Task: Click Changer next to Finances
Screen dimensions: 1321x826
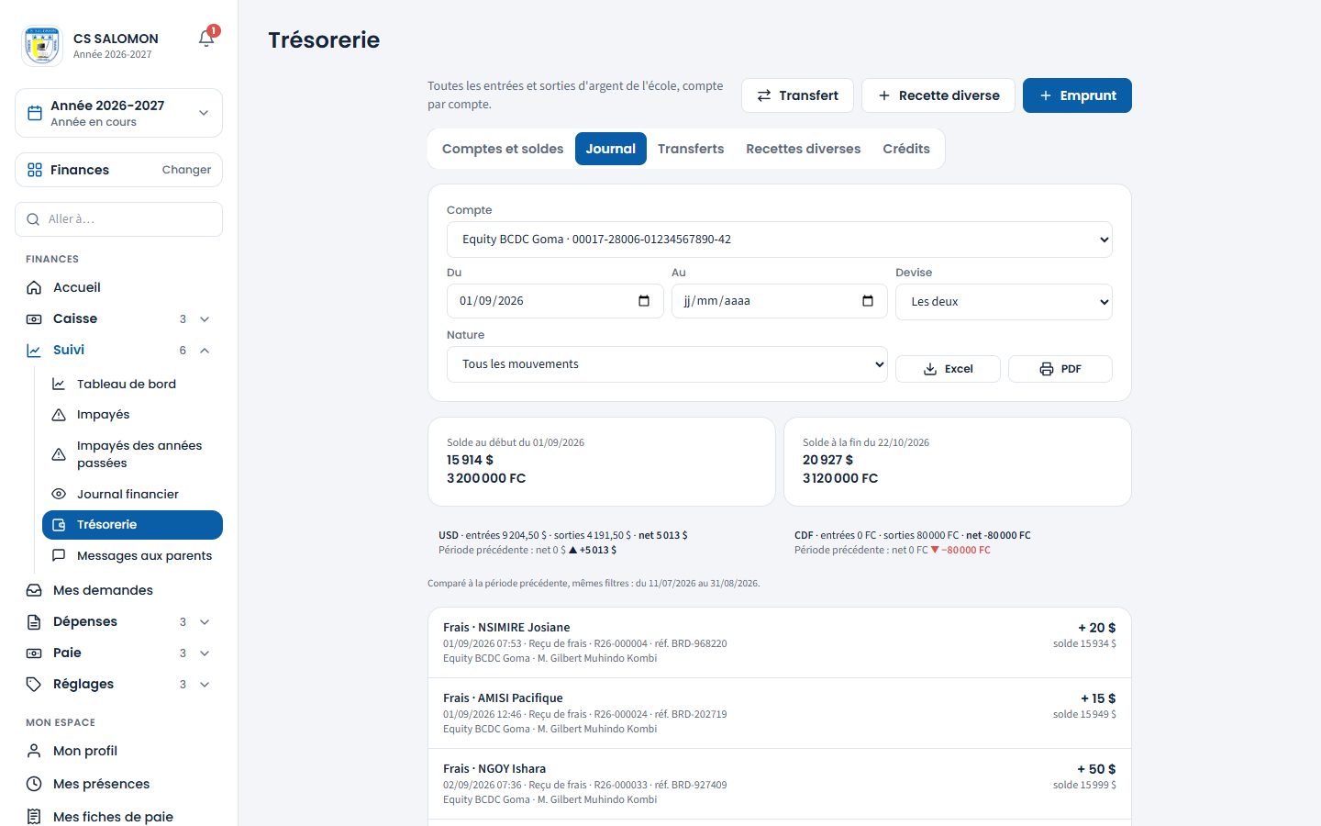Action: pos(186,170)
